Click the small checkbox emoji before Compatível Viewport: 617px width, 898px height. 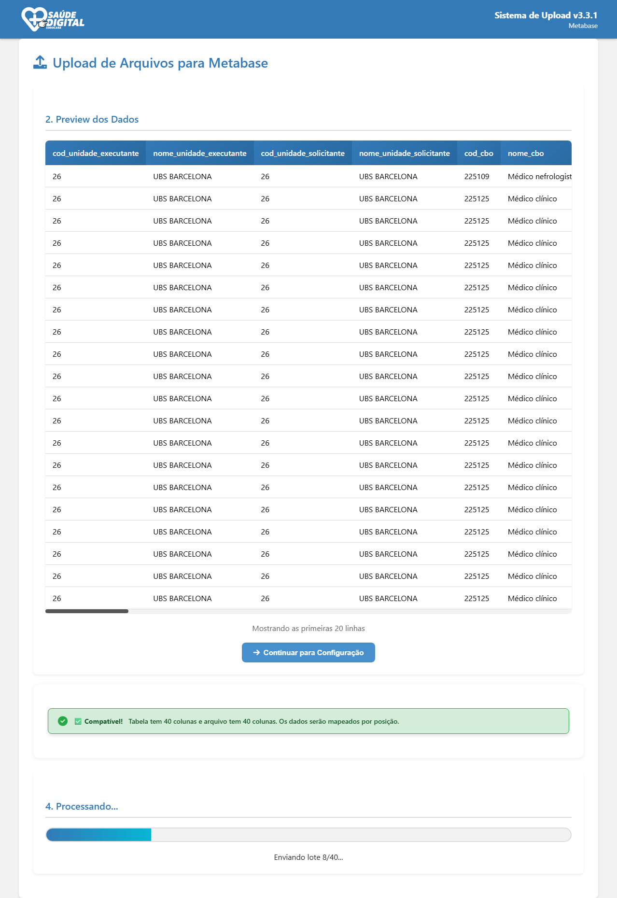(x=78, y=721)
